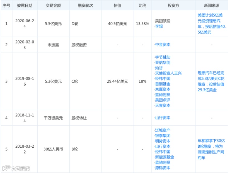Select date cell 2018-11-14
This screenshot has height=173, width=228.
point(24,118)
